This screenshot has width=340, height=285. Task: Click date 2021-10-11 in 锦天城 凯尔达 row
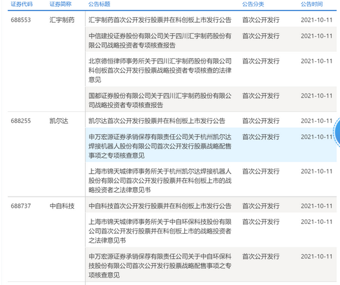(x=317, y=171)
